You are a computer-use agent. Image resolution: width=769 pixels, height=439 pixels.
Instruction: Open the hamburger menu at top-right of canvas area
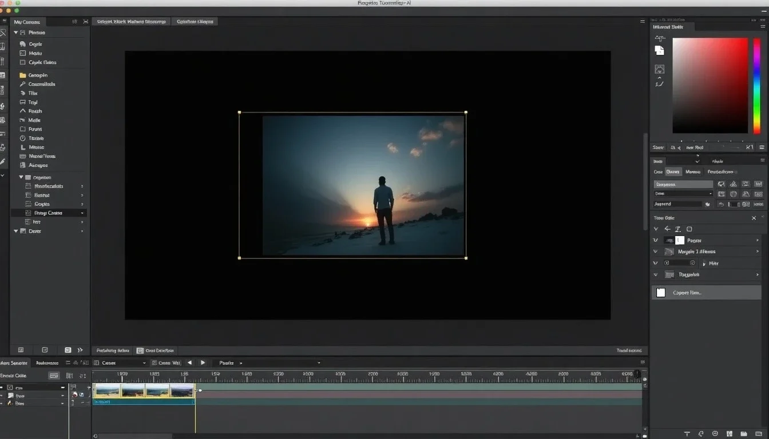[x=642, y=21]
